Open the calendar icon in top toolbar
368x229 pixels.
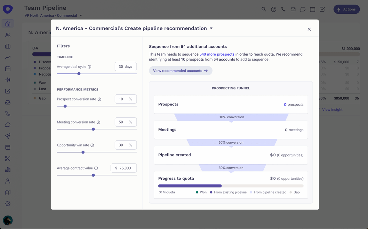[312, 9]
